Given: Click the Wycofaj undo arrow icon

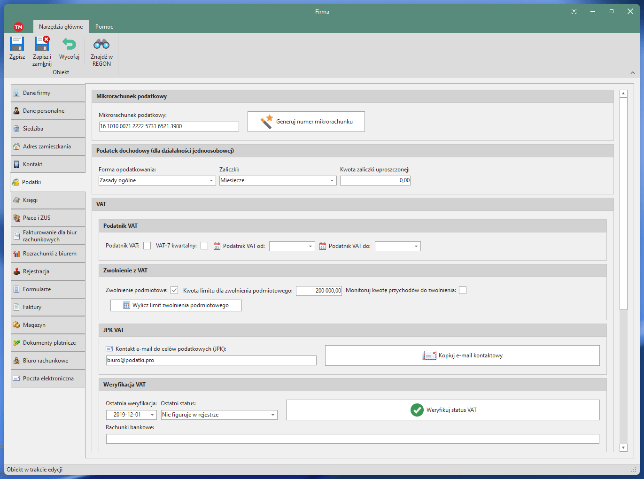Looking at the screenshot, I should [69, 44].
